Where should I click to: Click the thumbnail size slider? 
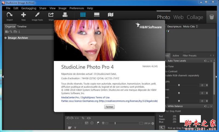115,123
